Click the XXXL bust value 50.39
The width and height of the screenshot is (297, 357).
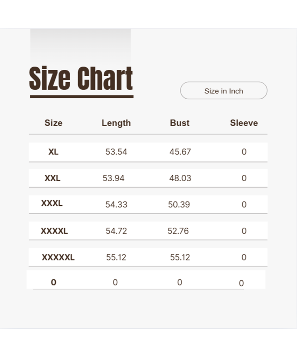(x=179, y=205)
